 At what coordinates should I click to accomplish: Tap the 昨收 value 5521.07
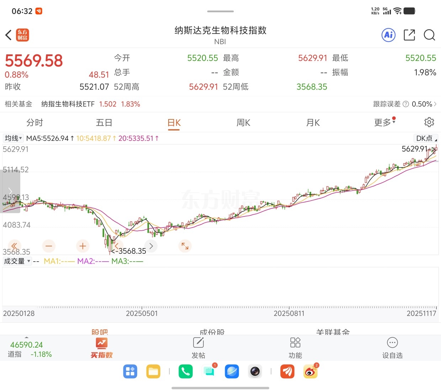[94, 87]
